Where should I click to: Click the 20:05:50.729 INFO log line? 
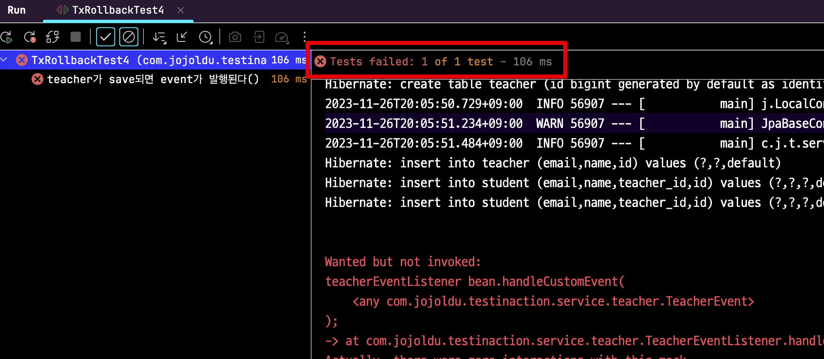pos(574,104)
